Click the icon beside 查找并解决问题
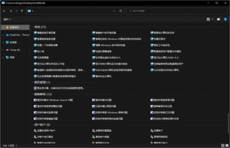Viewport: 230px width, 148px height. coord(94,100)
